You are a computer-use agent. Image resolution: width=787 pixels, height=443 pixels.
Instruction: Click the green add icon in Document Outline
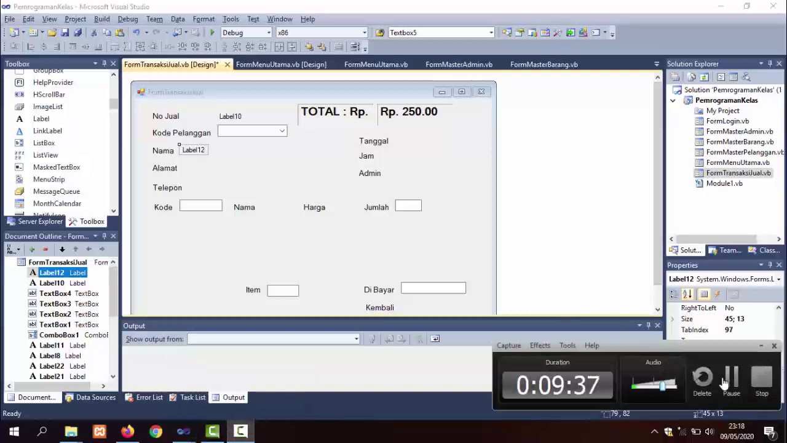coord(32,249)
